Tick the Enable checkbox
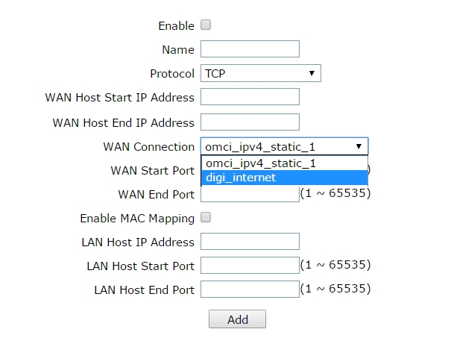The image size is (451, 338). (206, 25)
